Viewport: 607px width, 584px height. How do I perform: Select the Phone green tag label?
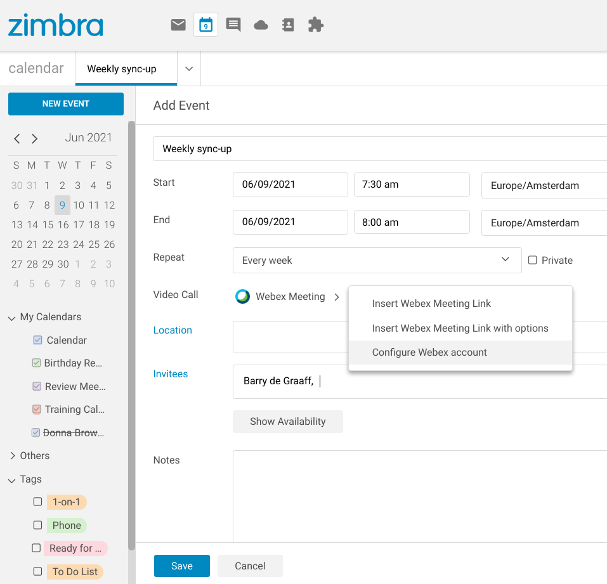click(x=67, y=525)
